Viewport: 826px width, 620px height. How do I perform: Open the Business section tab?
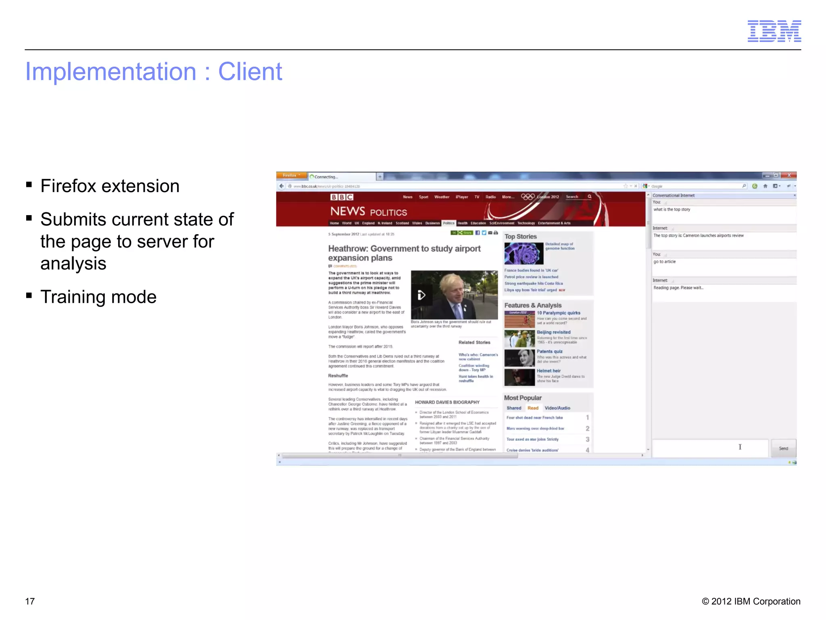coord(432,223)
